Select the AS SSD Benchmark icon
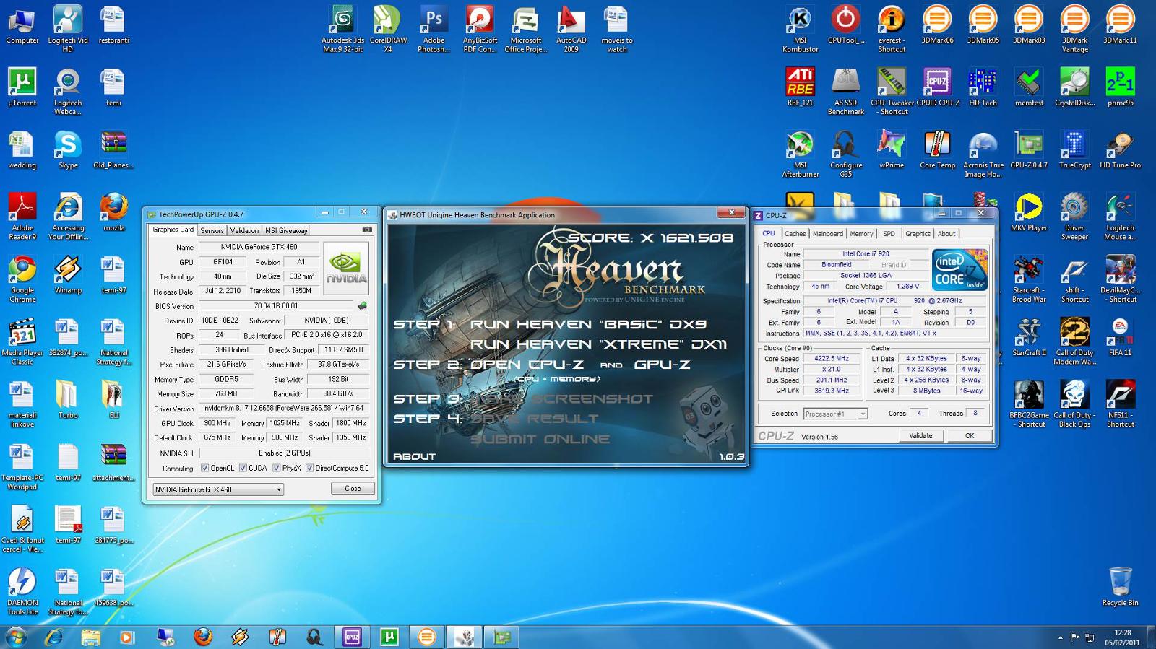The image size is (1156, 649). 845,92
